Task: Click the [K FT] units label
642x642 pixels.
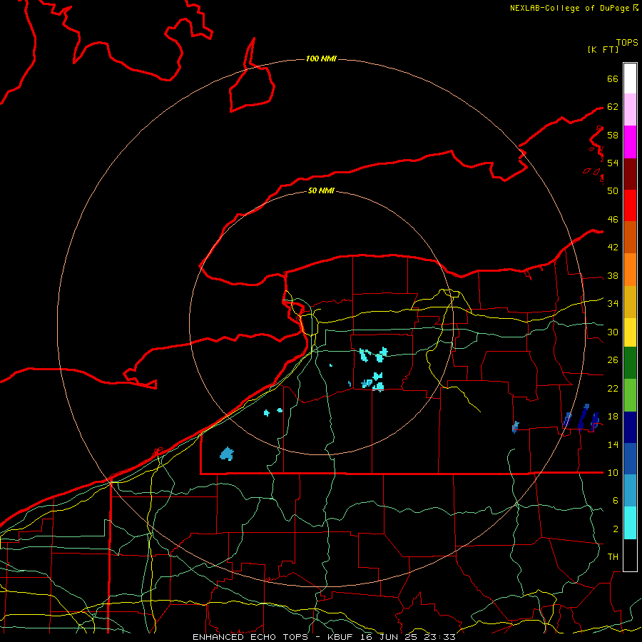Action: point(603,49)
